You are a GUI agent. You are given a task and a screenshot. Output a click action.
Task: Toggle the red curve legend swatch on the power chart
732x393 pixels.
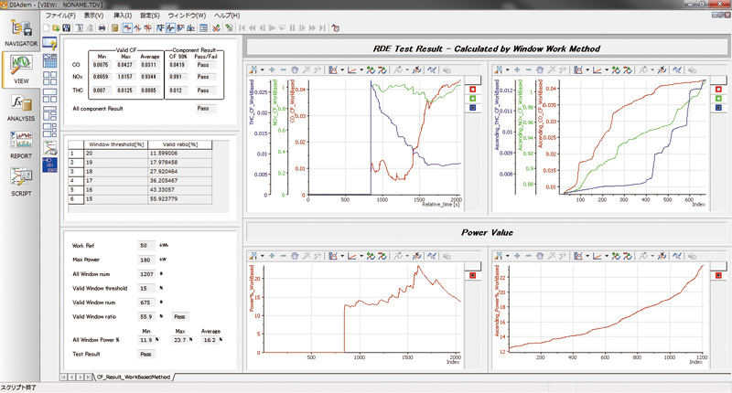471,273
